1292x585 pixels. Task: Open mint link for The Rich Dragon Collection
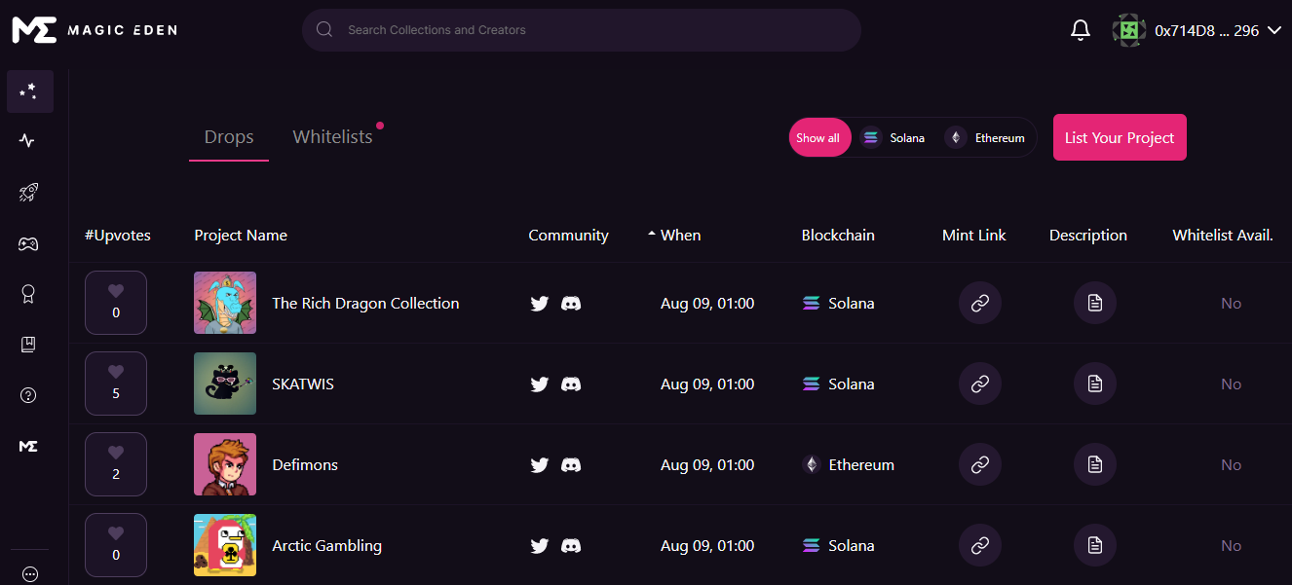[x=980, y=304]
